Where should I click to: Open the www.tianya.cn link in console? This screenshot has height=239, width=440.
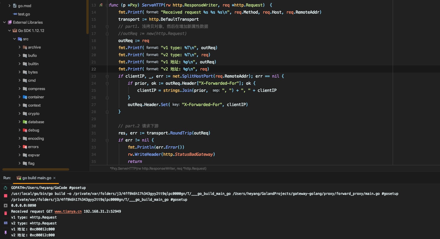pos(68,211)
